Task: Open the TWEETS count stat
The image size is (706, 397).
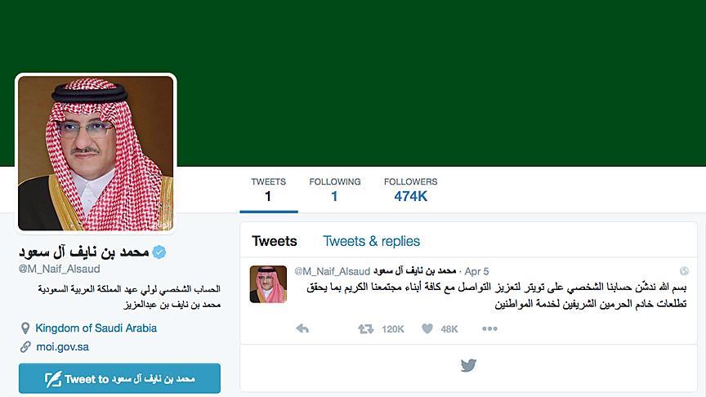Action: point(268,190)
